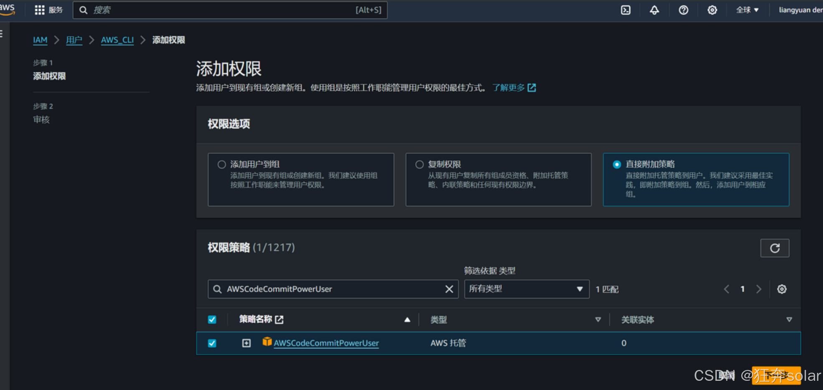Refresh the permission policies list

coord(775,248)
